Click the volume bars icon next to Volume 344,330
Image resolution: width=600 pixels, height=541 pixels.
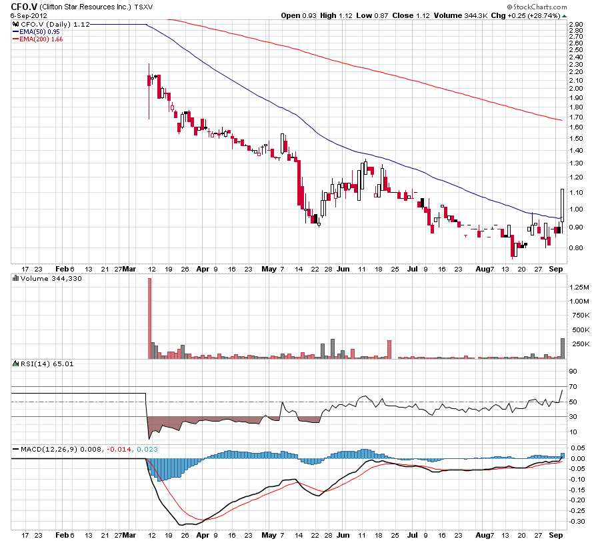tap(16, 278)
